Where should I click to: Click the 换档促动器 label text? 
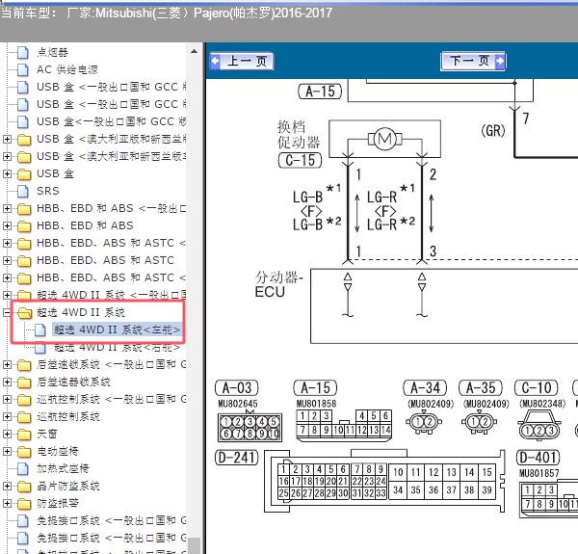(x=299, y=135)
